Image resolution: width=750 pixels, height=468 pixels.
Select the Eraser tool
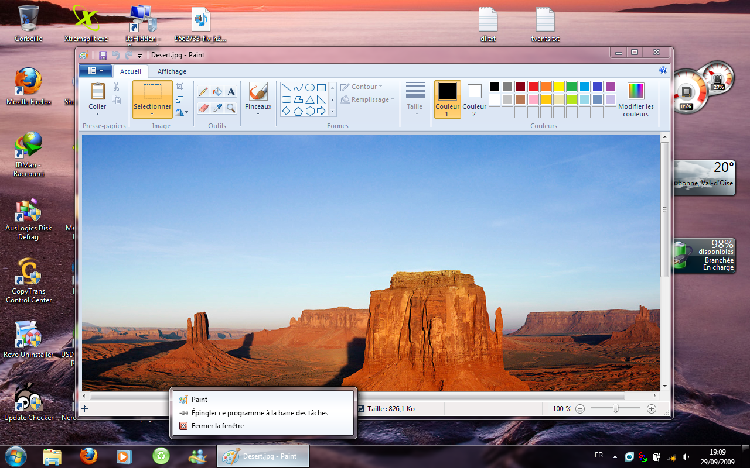point(203,108)
